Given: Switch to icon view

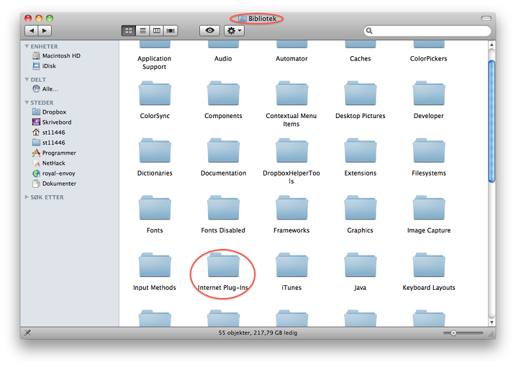Looking at the screenshot, I should pyautogui.click(x=128, y=31).
